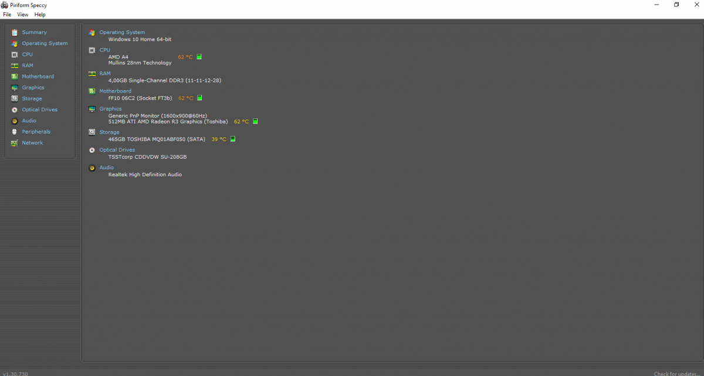View Network from sidebar

tap(32, 143)
